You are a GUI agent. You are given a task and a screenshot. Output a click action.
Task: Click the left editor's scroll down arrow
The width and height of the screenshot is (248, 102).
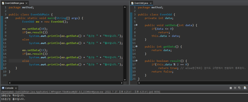(x=125, y=80)
